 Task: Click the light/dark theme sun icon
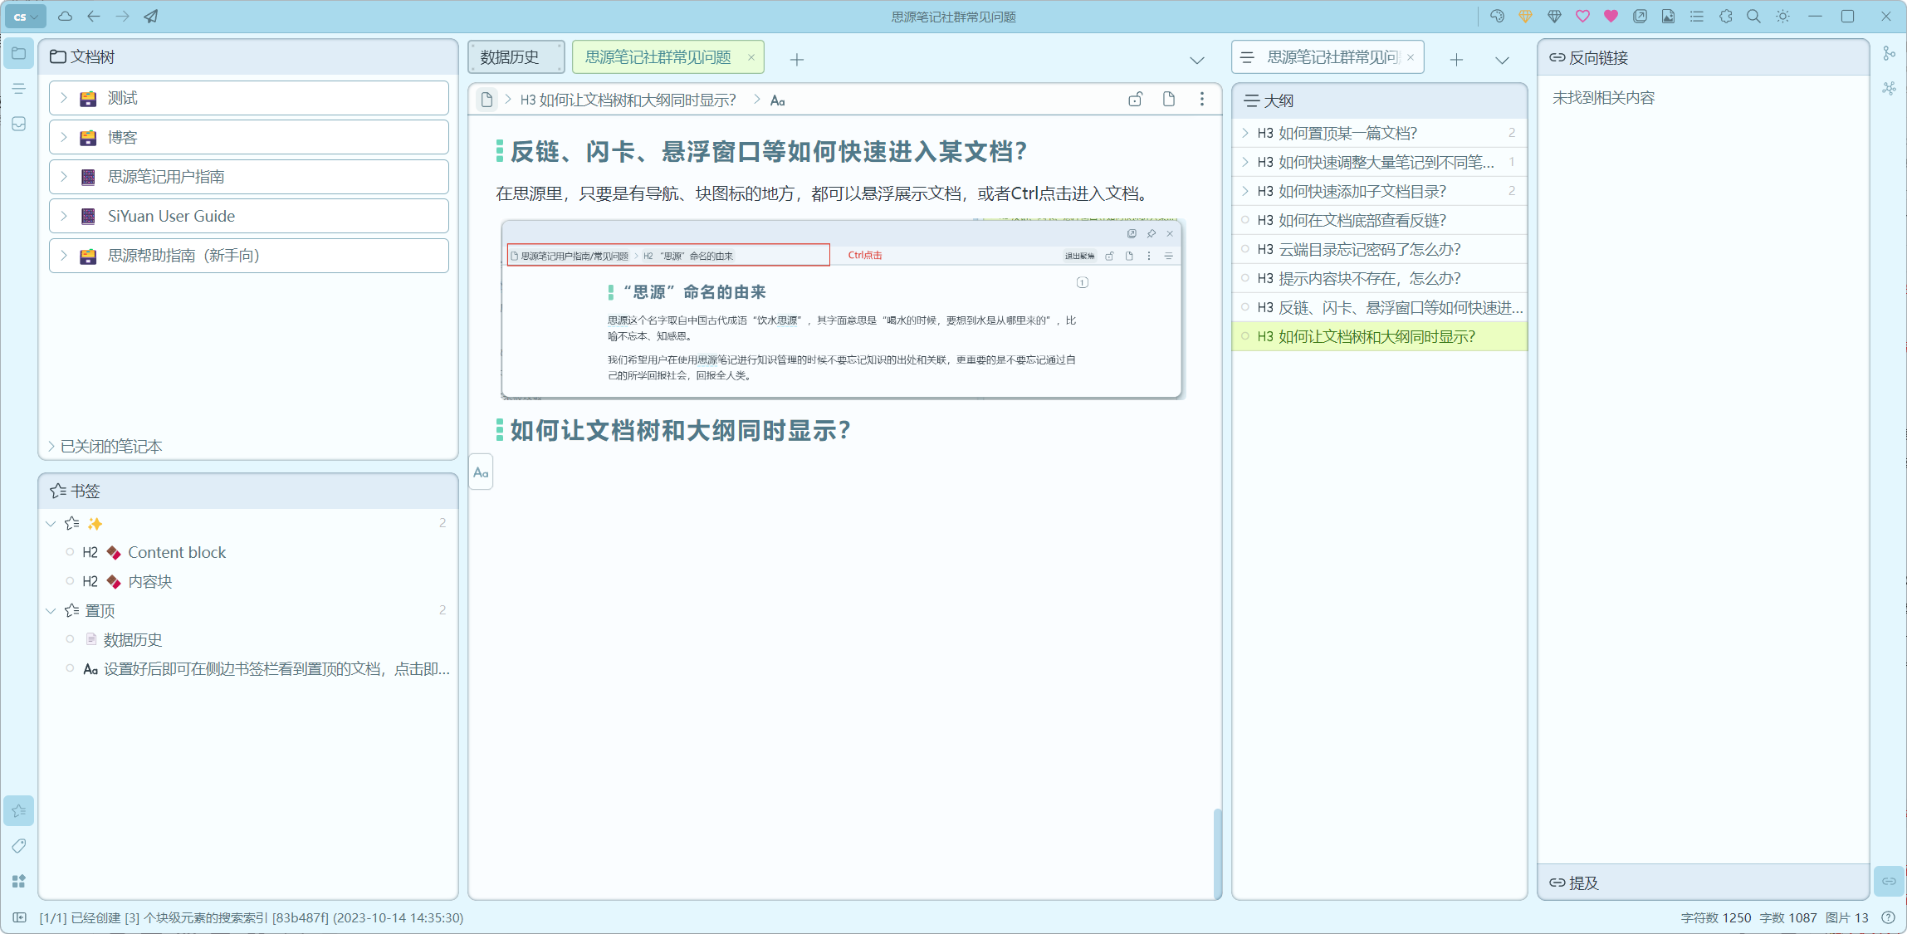[1782, 17]
